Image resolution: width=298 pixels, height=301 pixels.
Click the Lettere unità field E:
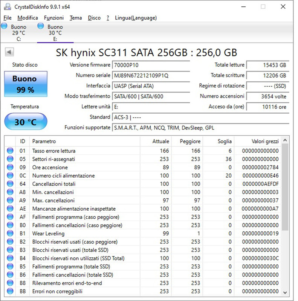click(x=151, y=107)
